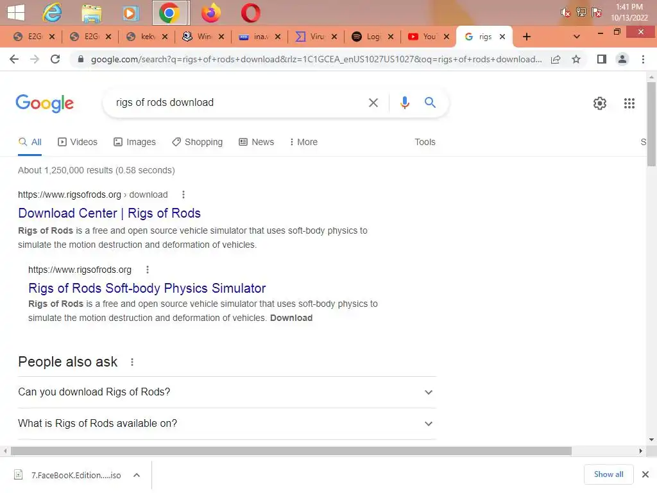Open Chrome's three-dot menu

point(643,59)
